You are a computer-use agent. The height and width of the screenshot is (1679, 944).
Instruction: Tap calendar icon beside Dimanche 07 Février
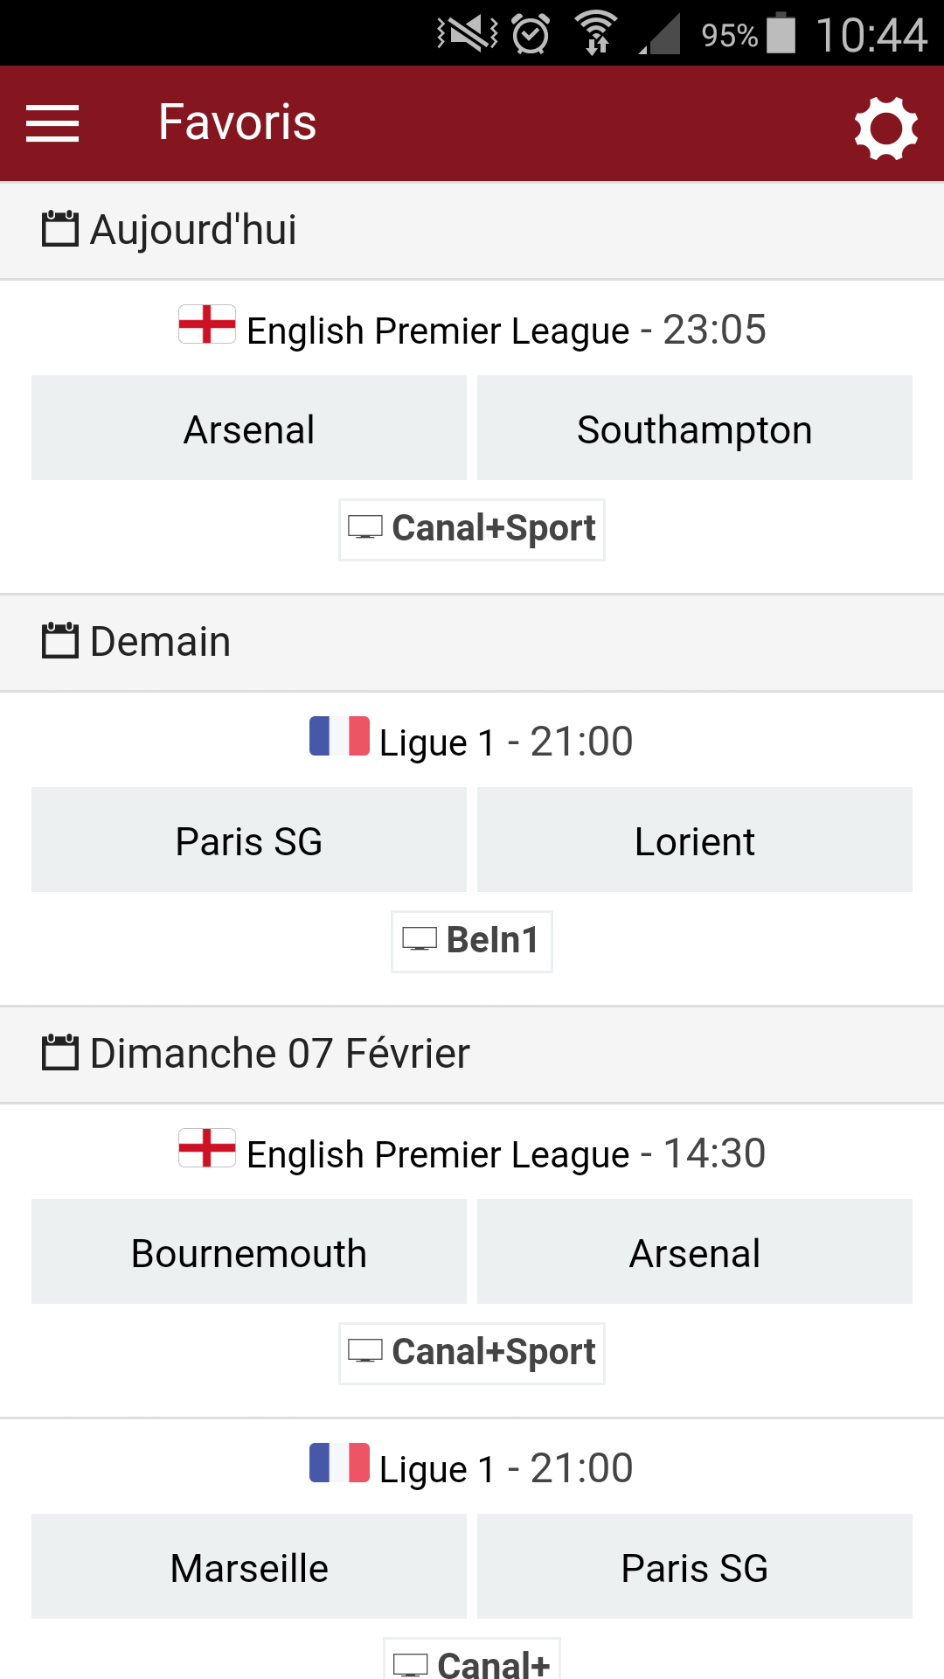coord(60,1053)
